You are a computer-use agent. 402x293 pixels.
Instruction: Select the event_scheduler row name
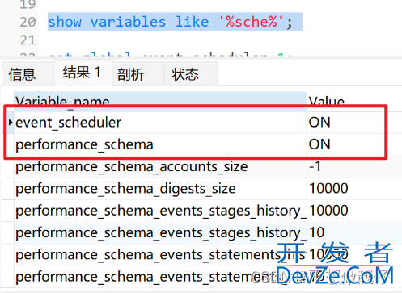160,123
